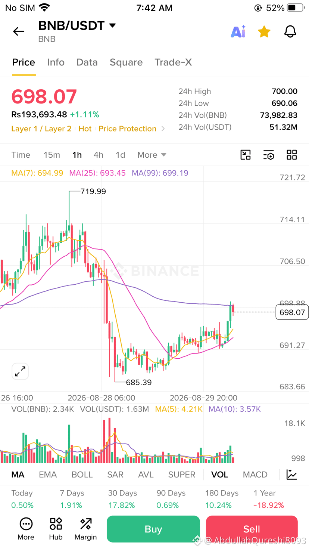The width and height of the screenshot is (309, 550).
Task: Tap the 24h Vol(BNB) value 73,982.83
Action: 279,115
